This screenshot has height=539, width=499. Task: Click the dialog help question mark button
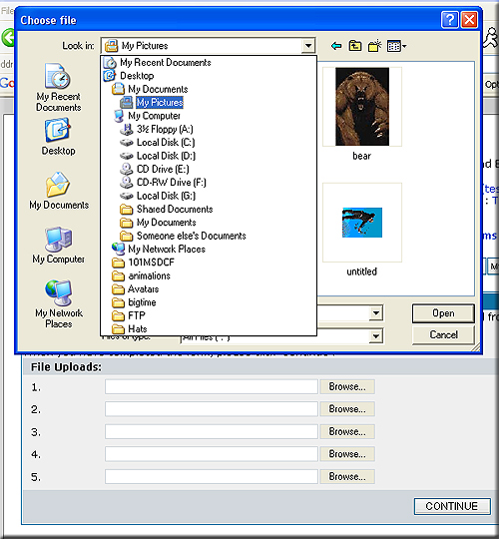(449, 20)
